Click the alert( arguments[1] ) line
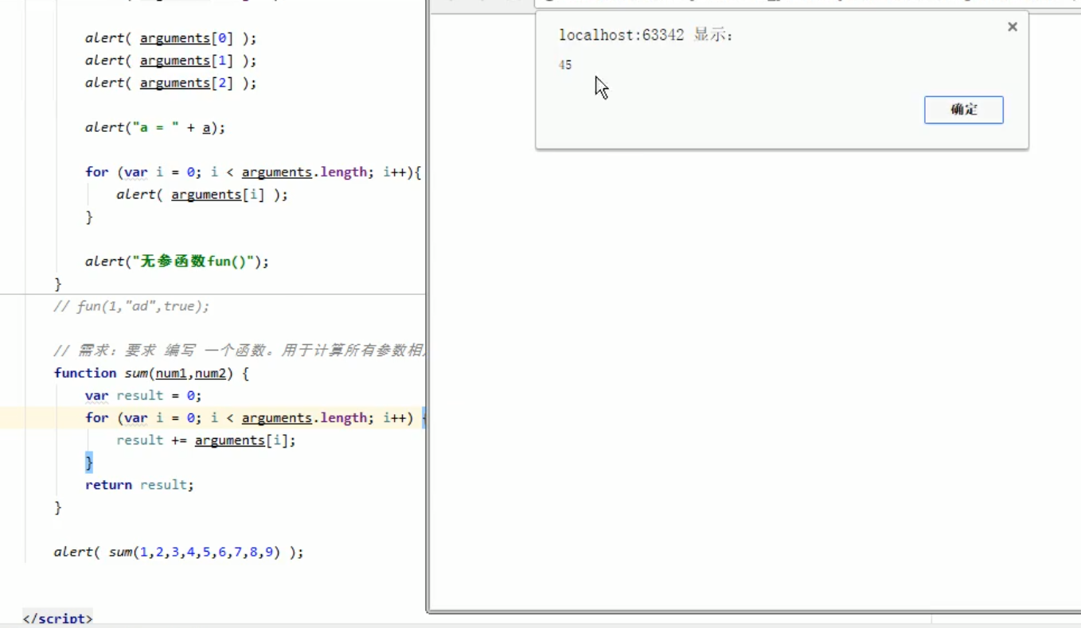This screenshot has width=1081, height=628. (x=171, y=60)
